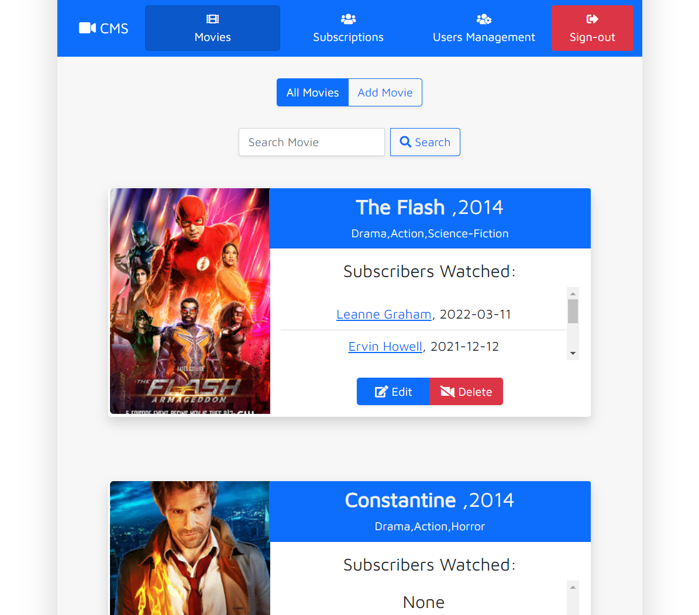Screen dimensions: 699x615
Task: Click the Search Movie input field
Action: tap(311, 141)
